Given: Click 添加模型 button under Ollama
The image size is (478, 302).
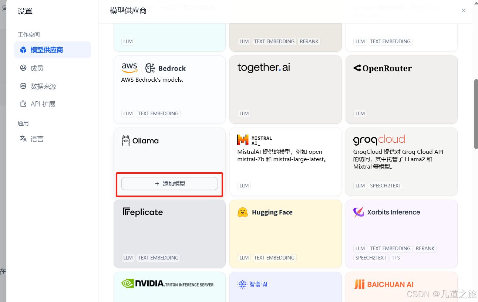Looking at the screenshot, I should pyautogui.click(x=169, y=184).
